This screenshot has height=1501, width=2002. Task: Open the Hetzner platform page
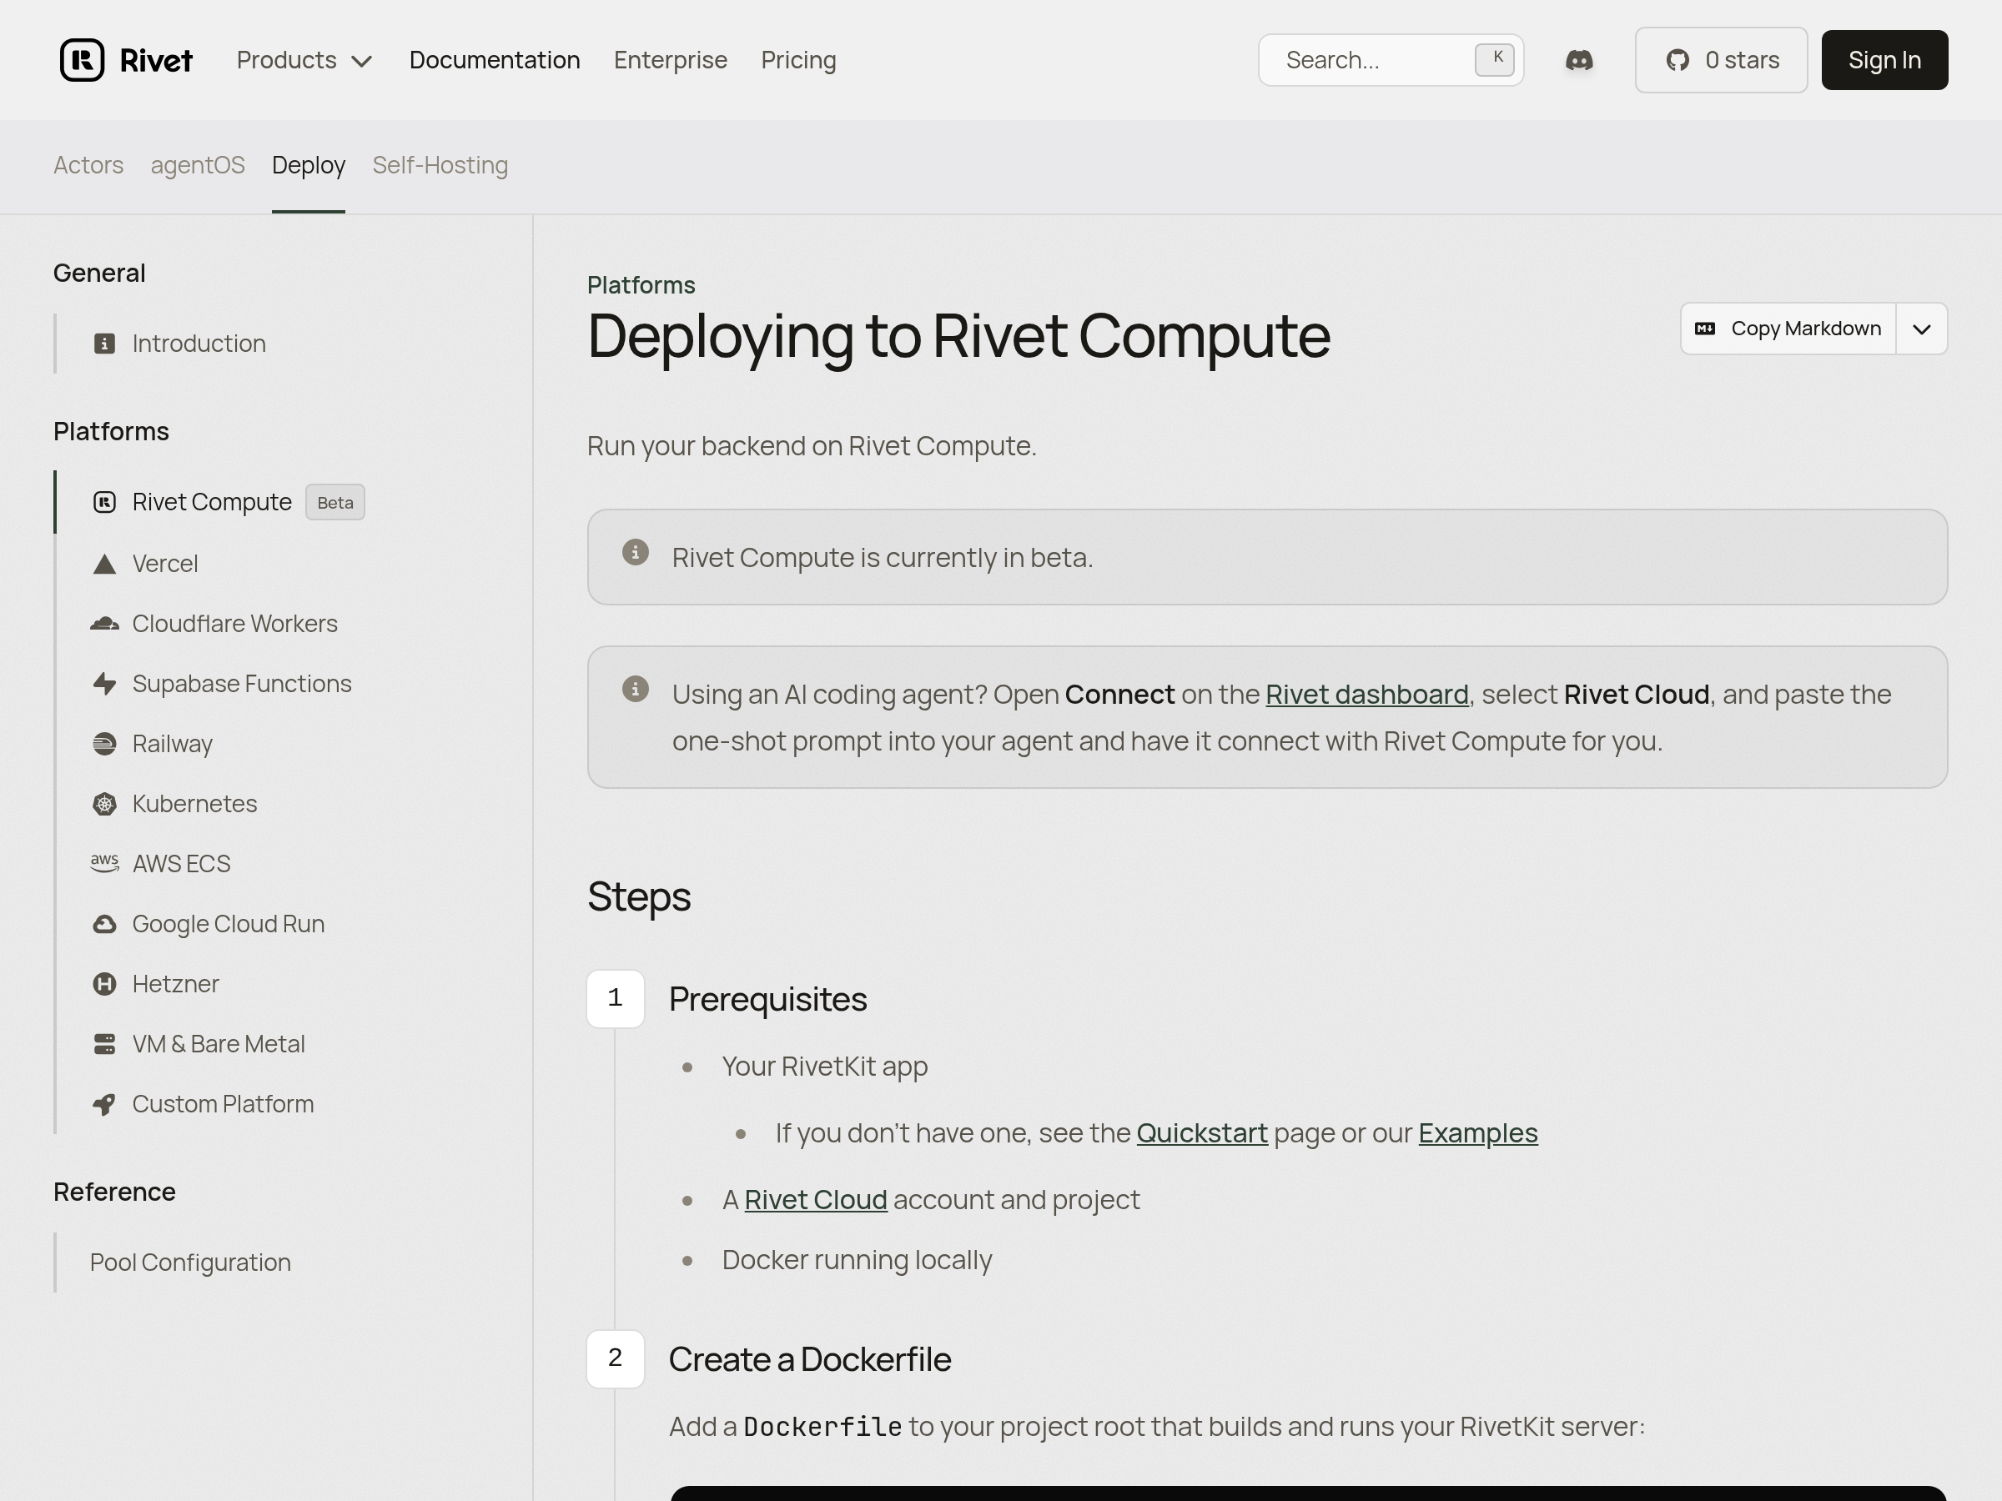click(x=175, y=983)
